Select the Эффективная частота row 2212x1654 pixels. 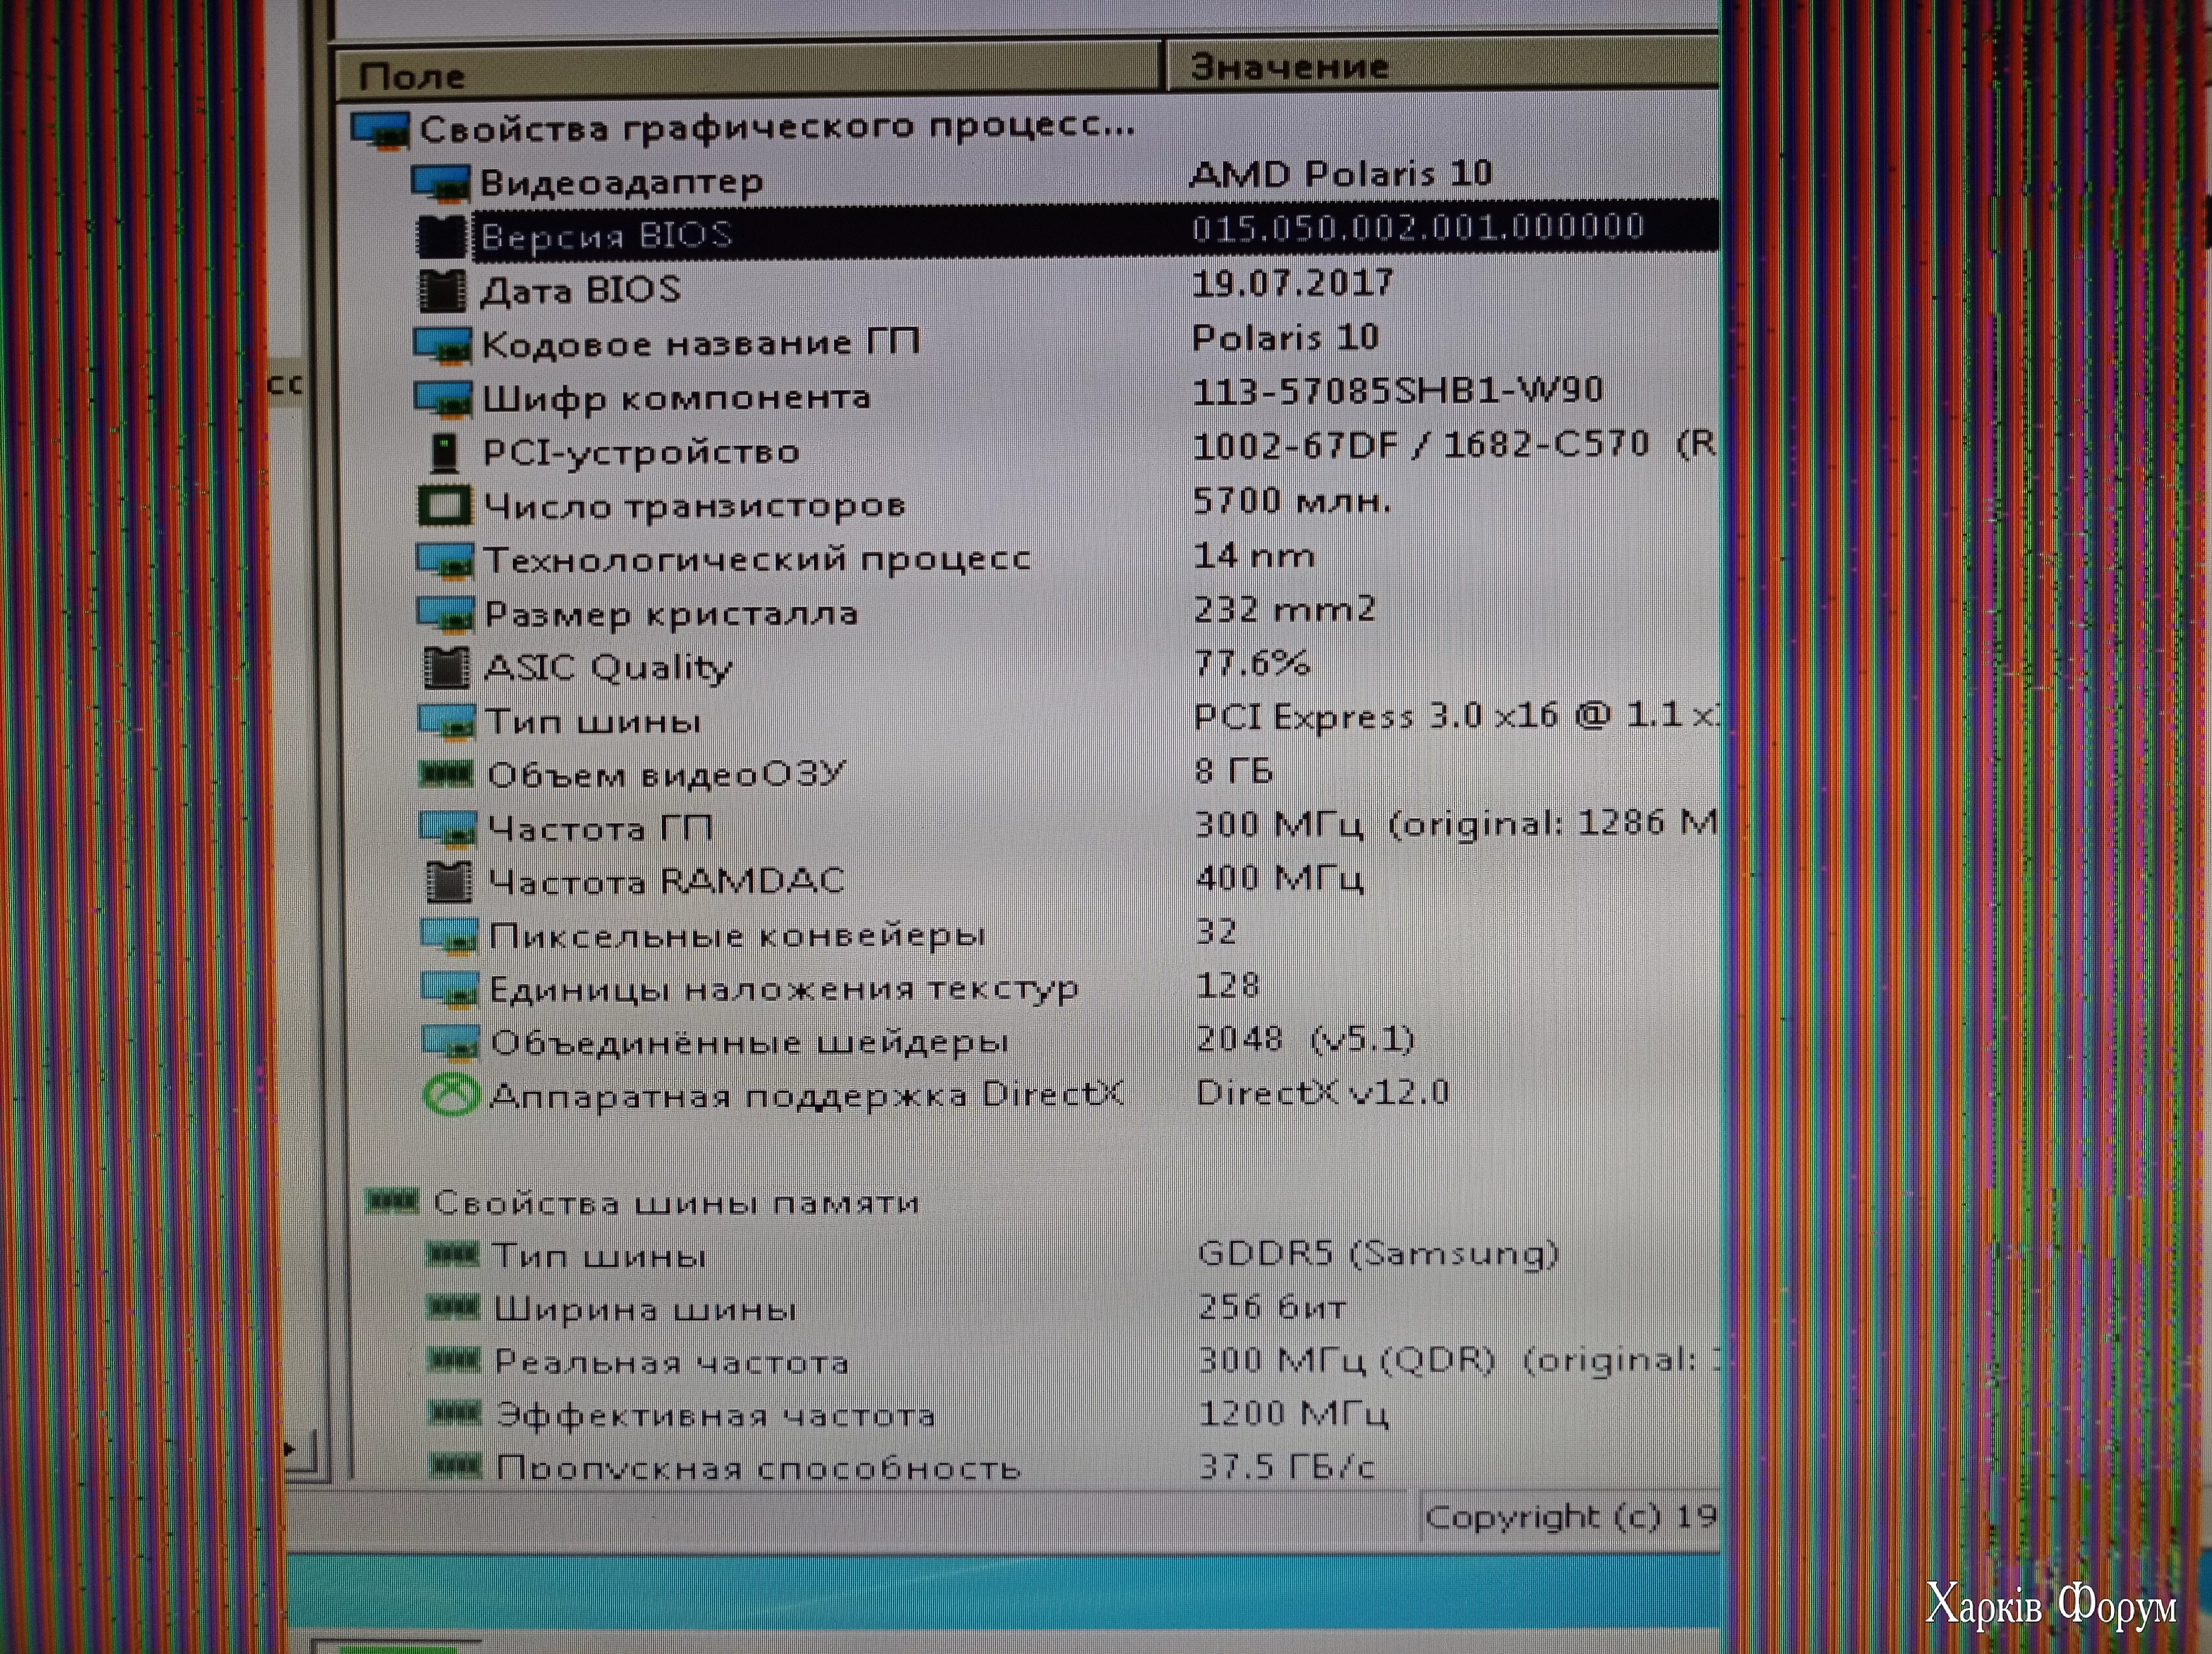click(715, 1415)
